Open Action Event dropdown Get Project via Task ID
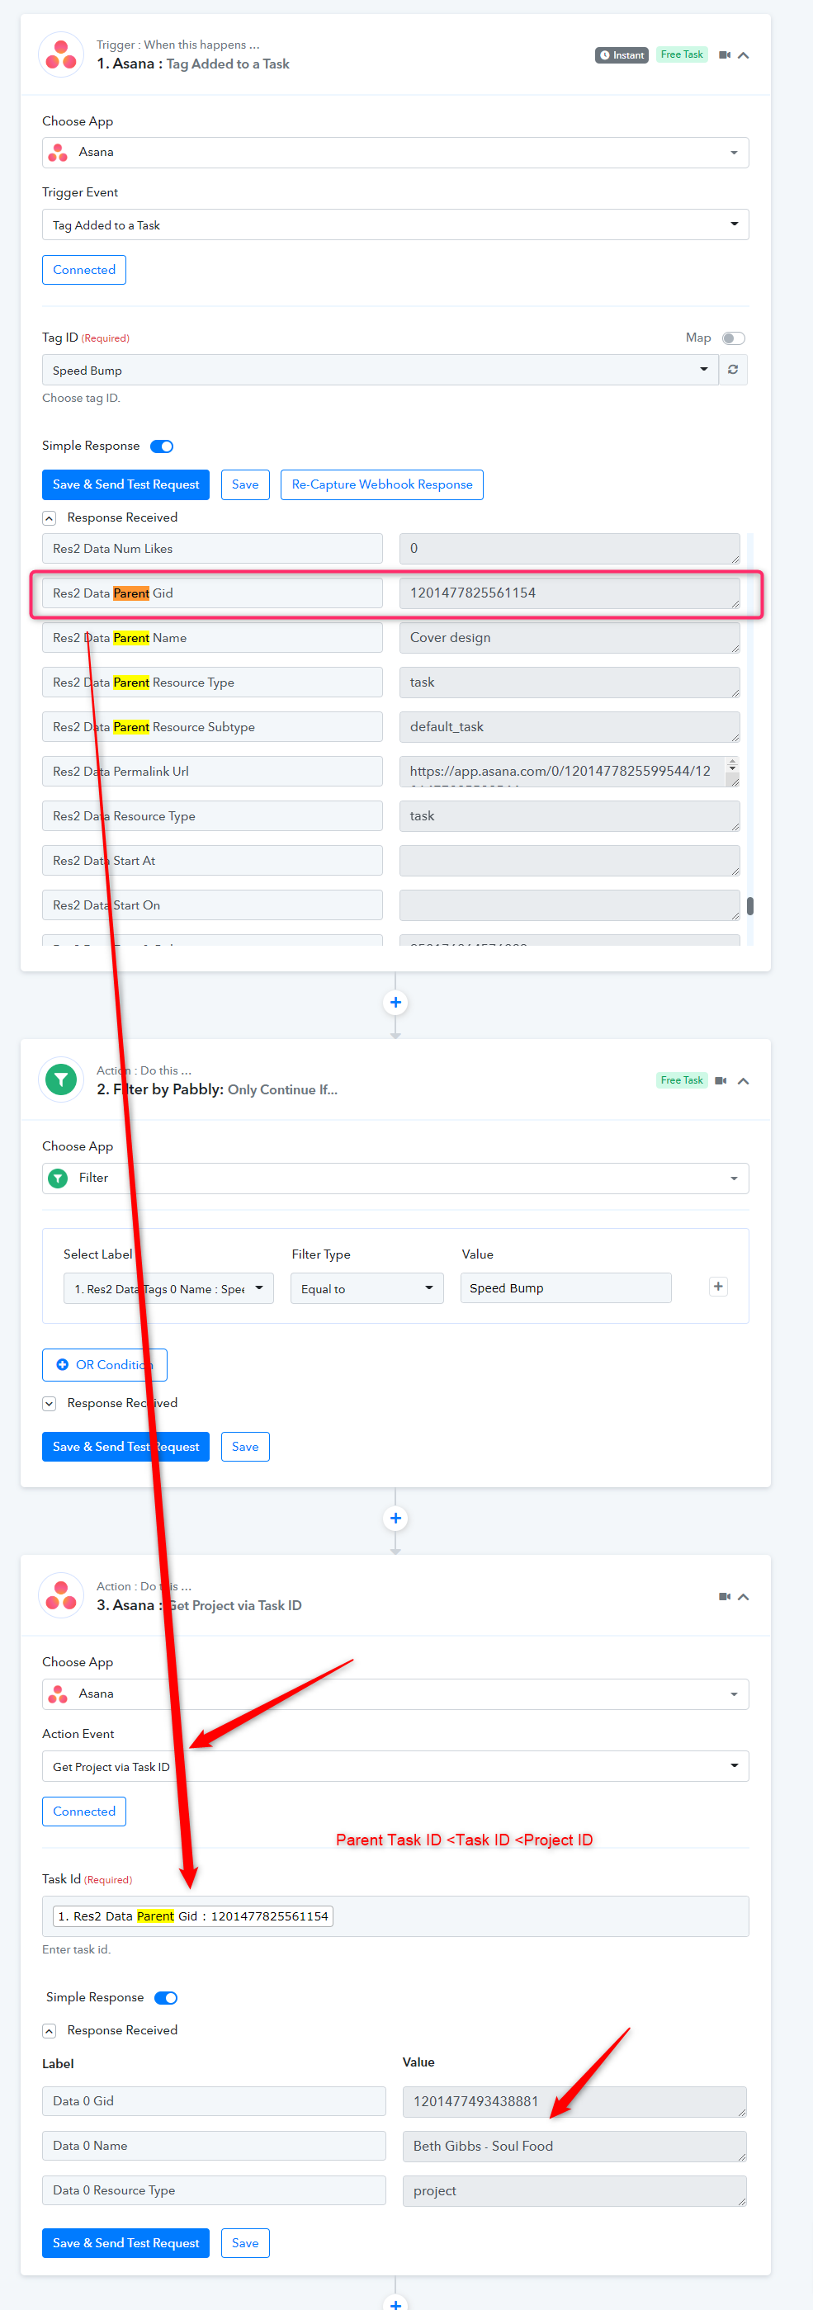 [x=395, y=1767]
